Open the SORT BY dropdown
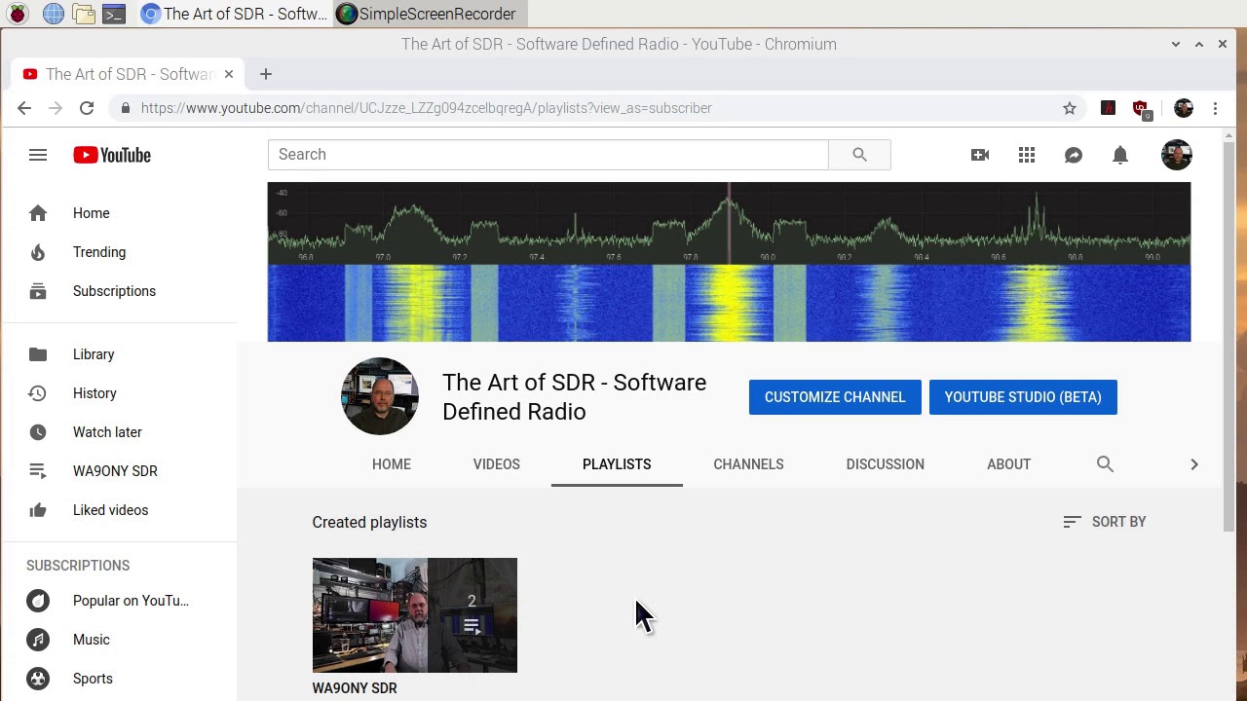 point(1105,522)
